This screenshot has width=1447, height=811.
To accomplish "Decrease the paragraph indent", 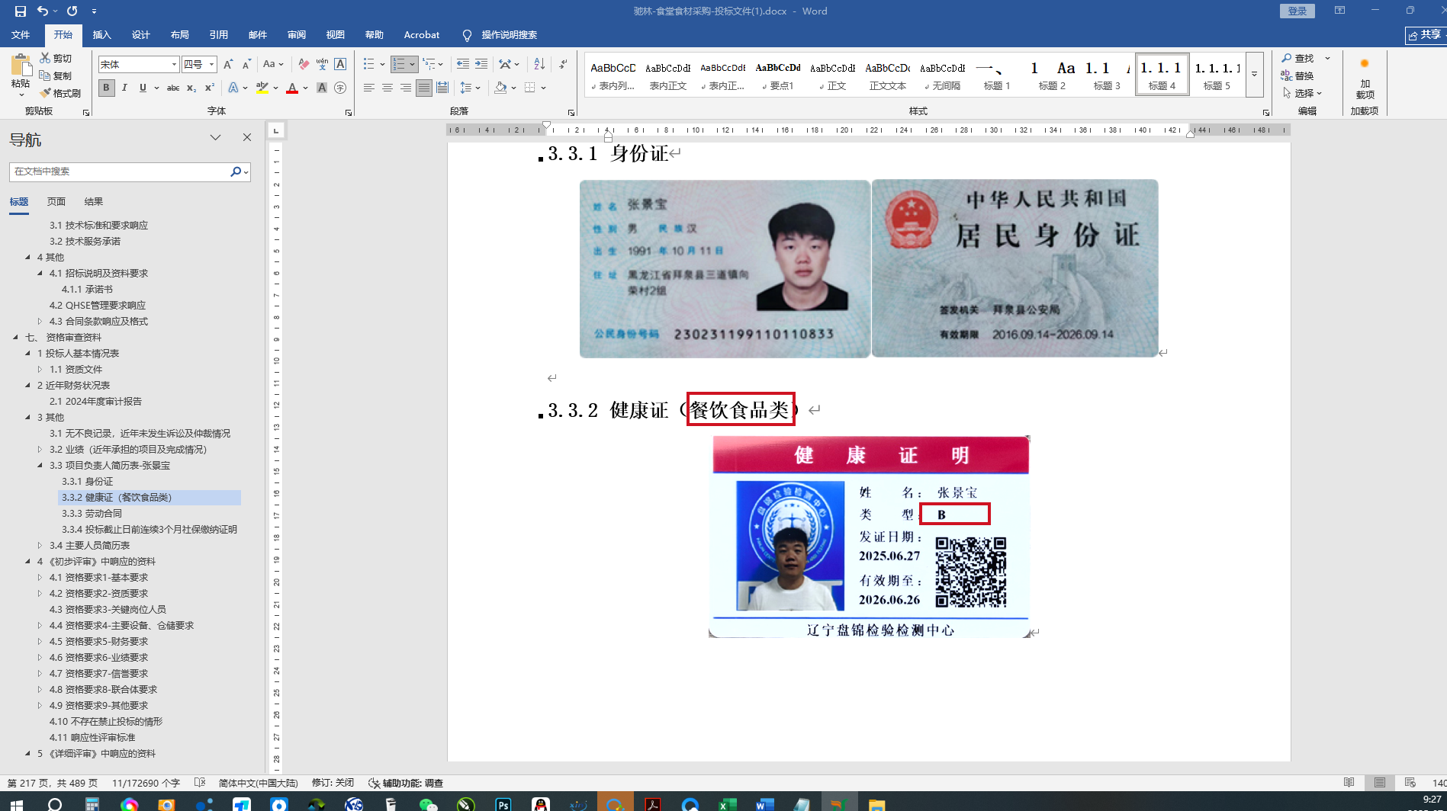I will click(462, 65).
